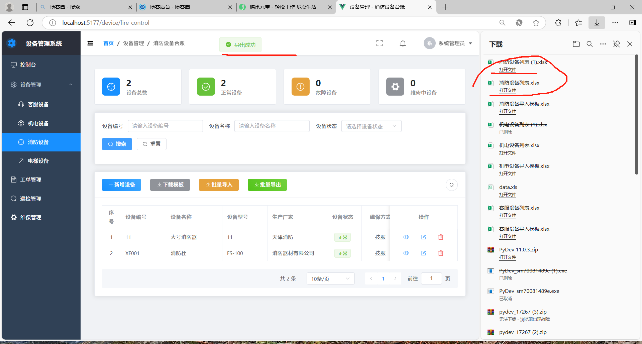Add this page to favorites star
This screenshot has height=344, width=642.
[536, 23]
